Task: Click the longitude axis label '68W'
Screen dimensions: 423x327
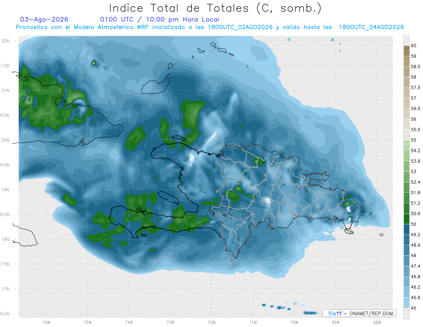Action: click(376, 322)
